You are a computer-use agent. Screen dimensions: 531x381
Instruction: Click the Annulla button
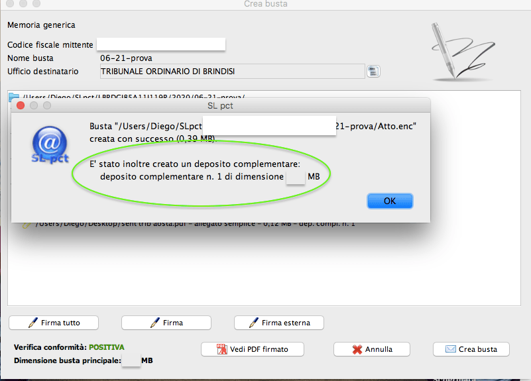pos(372,349)
